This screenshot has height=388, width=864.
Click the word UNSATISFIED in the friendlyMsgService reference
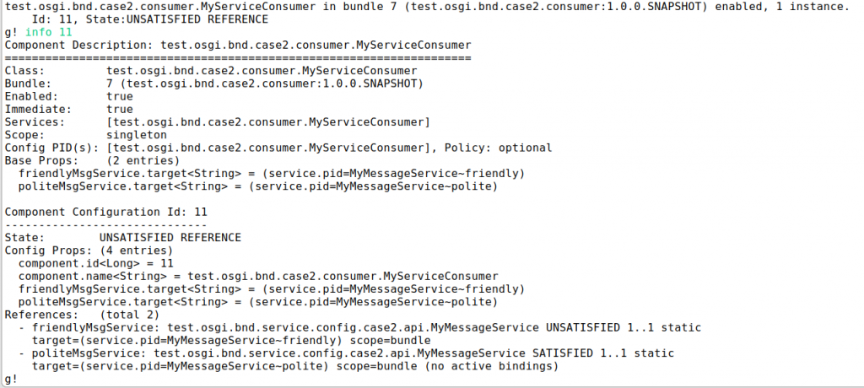click(582, 328)
